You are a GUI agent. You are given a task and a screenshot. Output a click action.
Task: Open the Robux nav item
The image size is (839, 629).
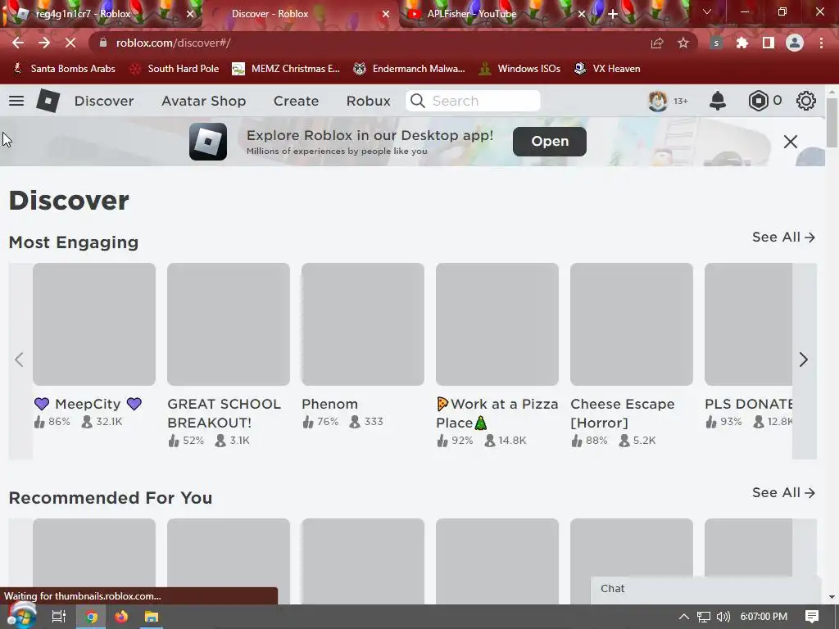coord(368,101)
